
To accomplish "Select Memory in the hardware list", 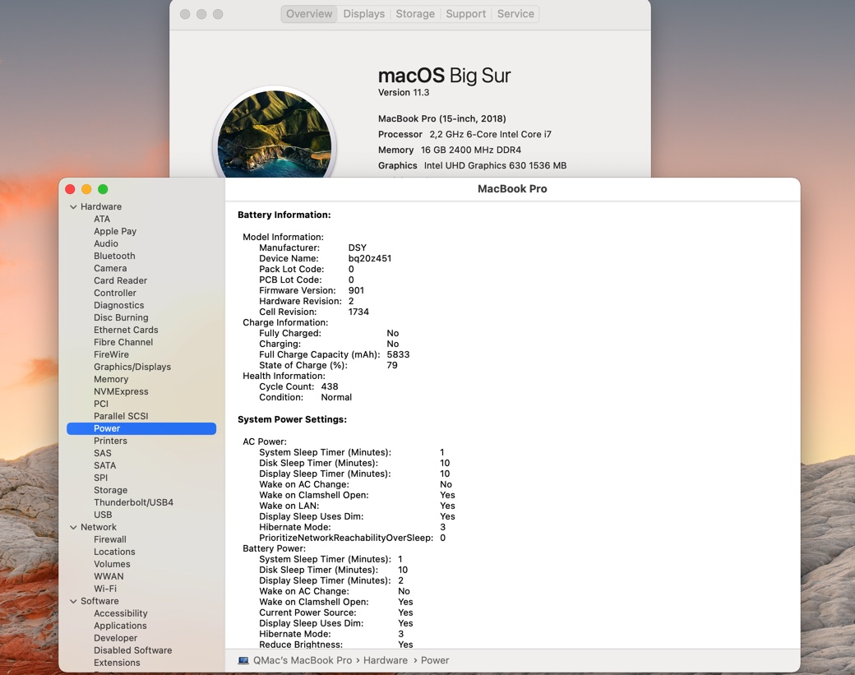I will click(x=111, y=379).
